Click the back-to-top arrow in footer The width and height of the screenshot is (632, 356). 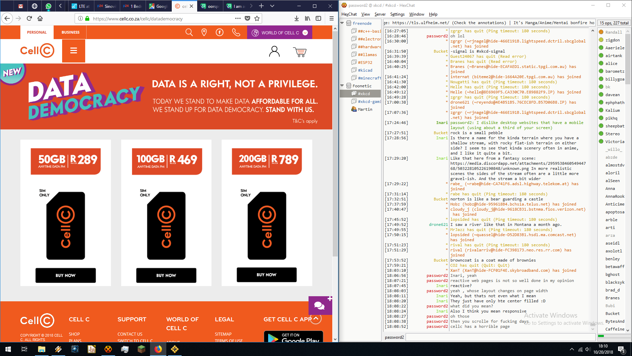316,319
